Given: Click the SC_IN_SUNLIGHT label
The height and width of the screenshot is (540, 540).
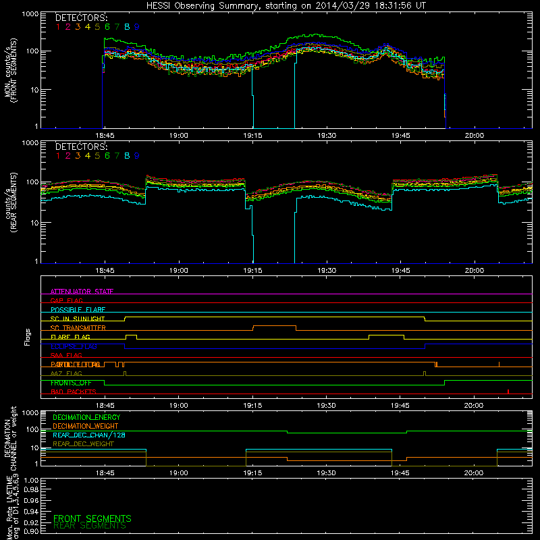Looking at the screenshot, I should (x=78, y=319).
